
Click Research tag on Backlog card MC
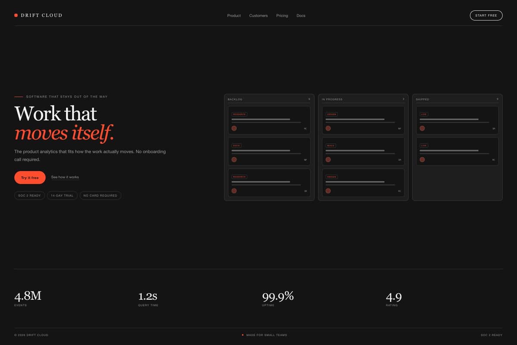pos(239,114)
